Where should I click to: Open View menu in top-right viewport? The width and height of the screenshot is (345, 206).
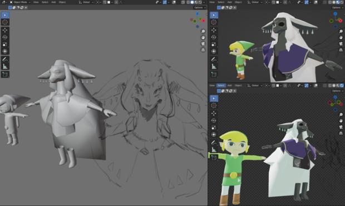coord(212,2)
